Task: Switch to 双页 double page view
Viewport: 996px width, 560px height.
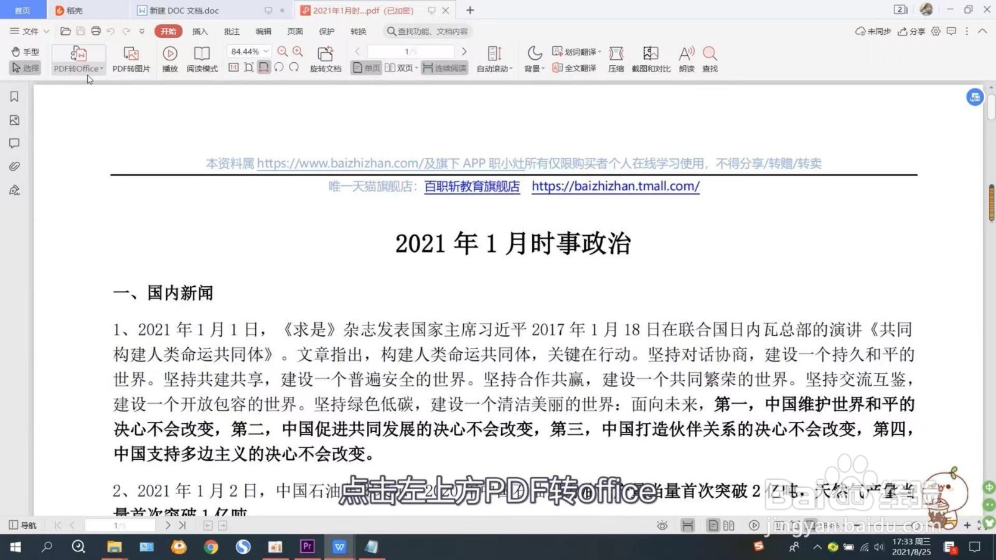Action: (x=398, y=68)
